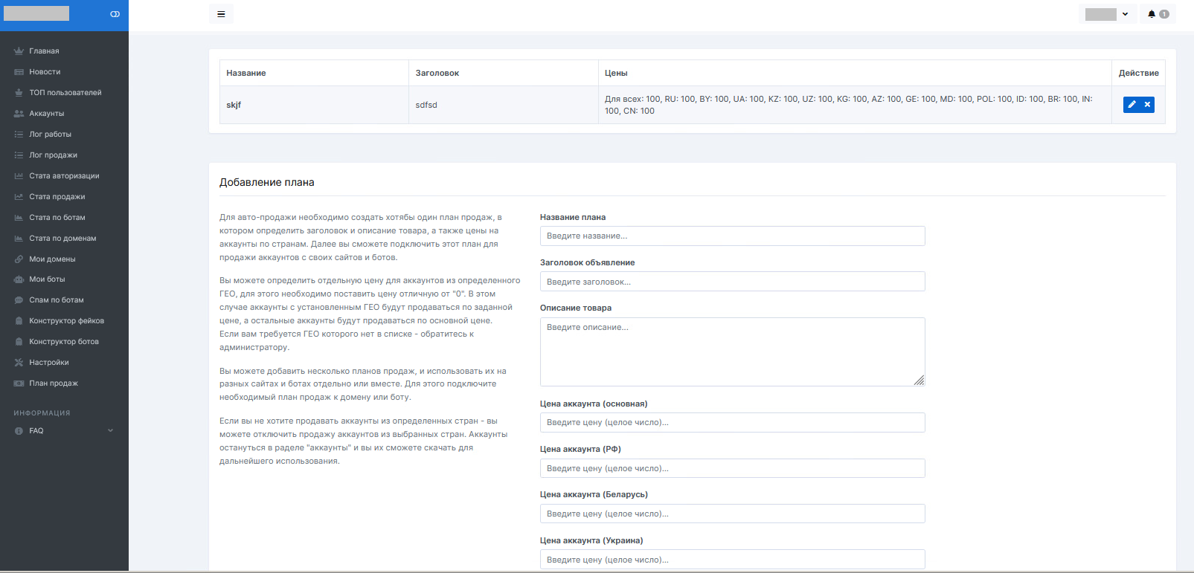The image size is (1194, 573).
Task: Delete the skjf plan with X icon
Action: pyautogui.click(x=1147, y=105)
